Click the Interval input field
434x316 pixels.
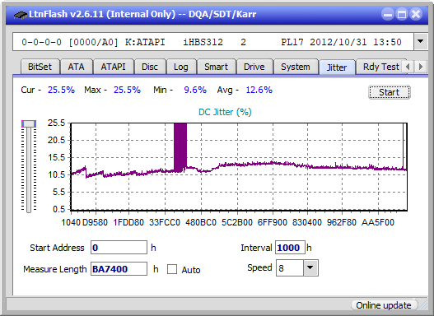pos(290,247)
